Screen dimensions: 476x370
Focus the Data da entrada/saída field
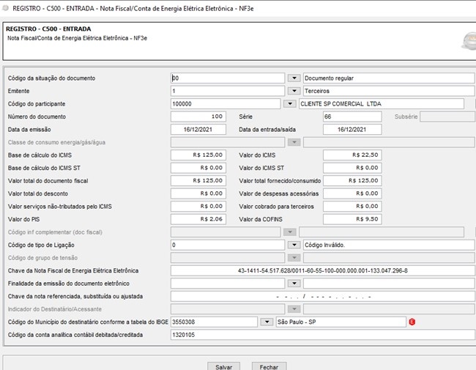(x=352, y=130)
